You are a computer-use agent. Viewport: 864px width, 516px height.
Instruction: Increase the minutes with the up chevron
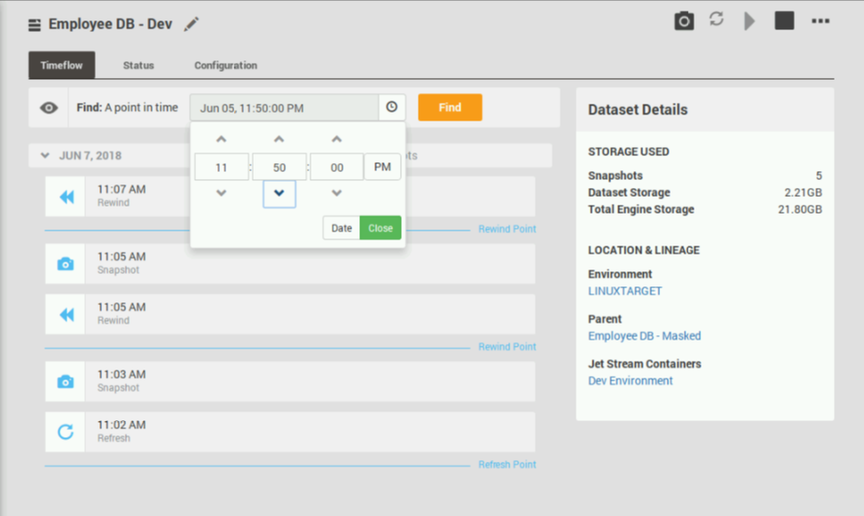[x=279, y=139]
